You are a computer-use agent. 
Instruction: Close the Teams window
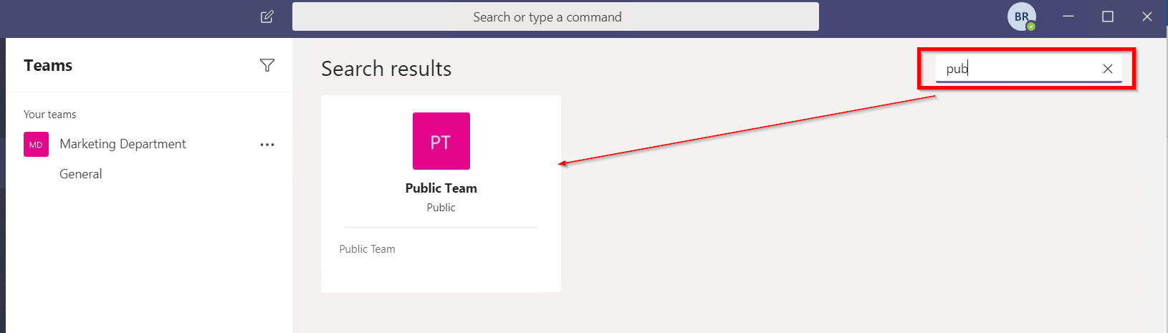tap(1147, 16)
